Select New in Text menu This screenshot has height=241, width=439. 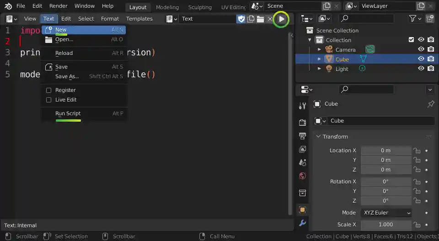84,30
